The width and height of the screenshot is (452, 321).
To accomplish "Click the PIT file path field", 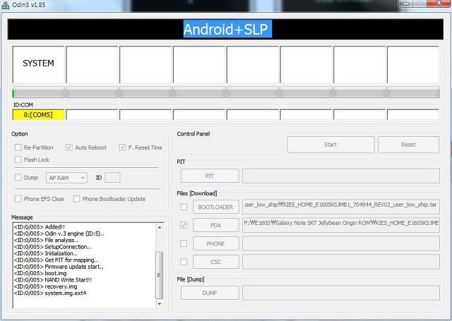I will click(x=341, y=176).
